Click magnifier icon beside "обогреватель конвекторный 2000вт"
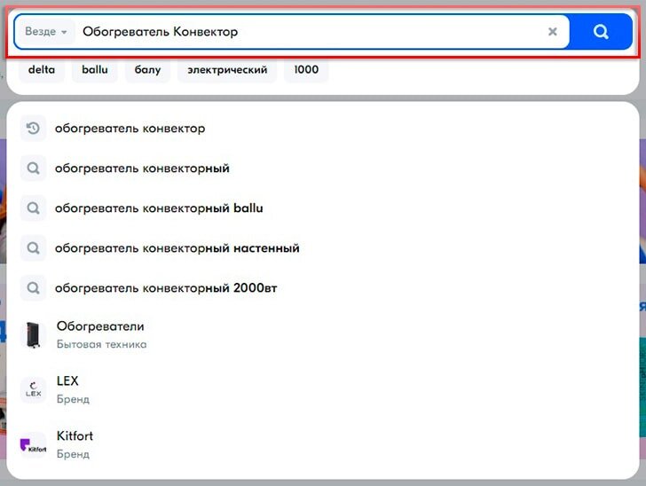 tap(33, 288)
